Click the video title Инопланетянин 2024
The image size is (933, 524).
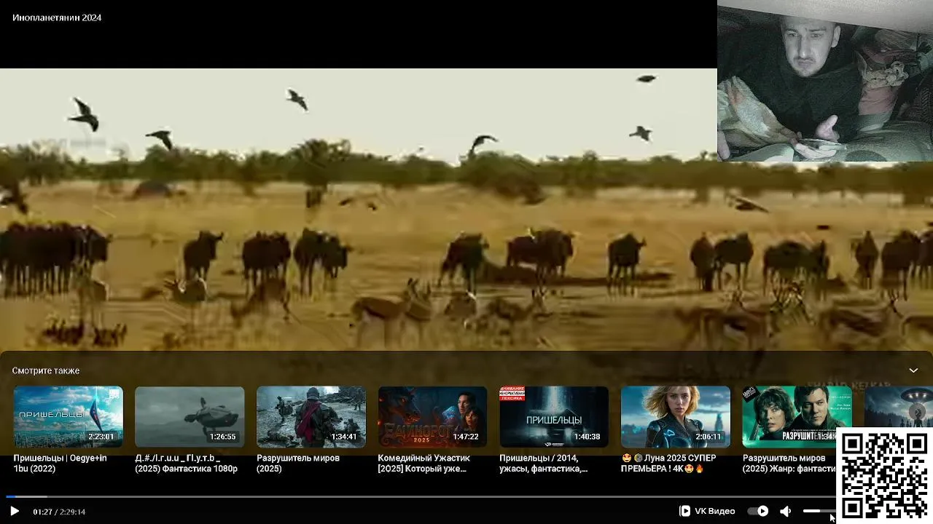tap(57, 17)
